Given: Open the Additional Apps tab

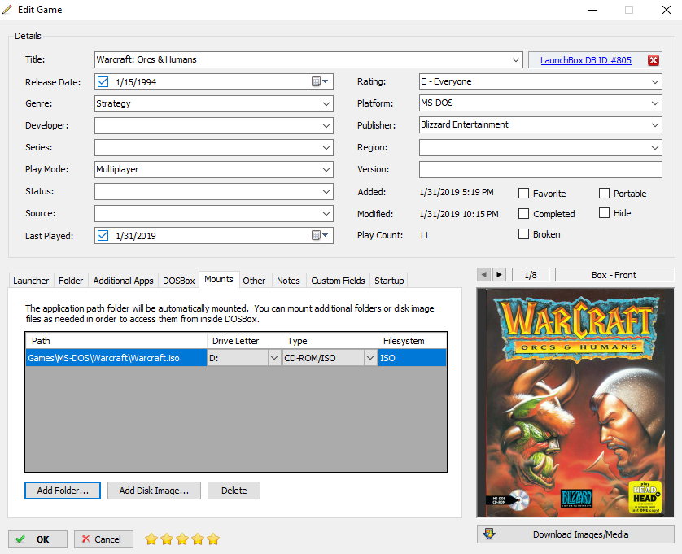Looking at the screenshot, I should point(123,281).
